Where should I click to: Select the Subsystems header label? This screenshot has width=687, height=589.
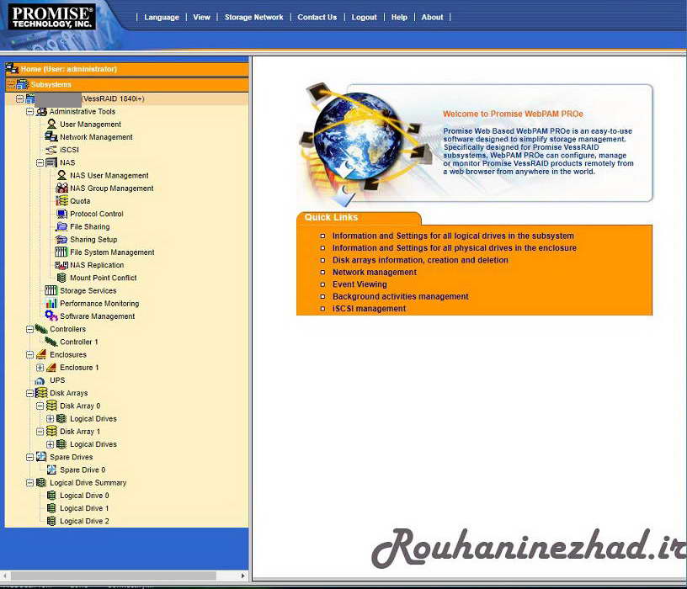[x=51, y=84]
